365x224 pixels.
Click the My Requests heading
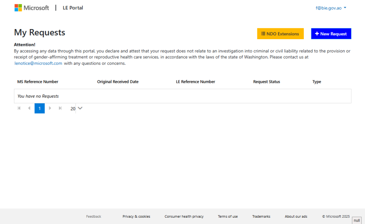40,32
